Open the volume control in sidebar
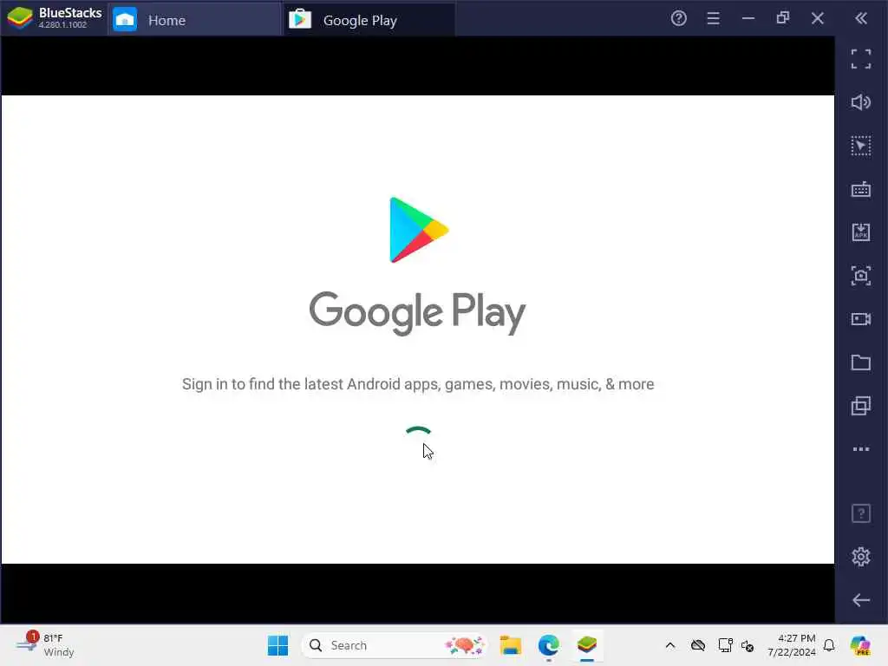Image resolution: width=888 pixels, height=666 pixels. coord(861,102)
